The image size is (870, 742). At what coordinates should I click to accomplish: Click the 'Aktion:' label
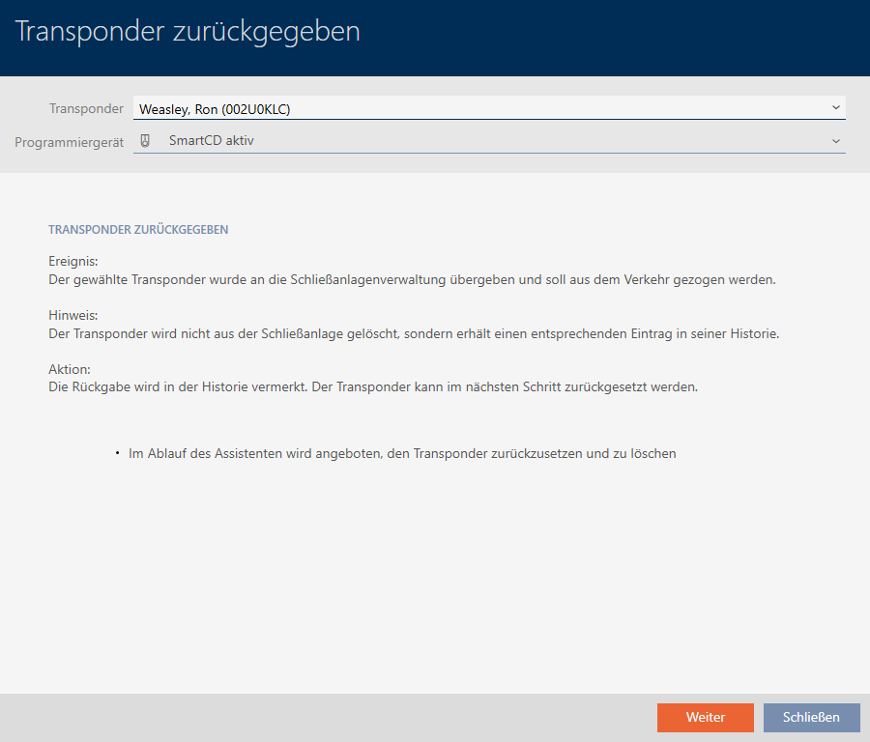point(70,370)
